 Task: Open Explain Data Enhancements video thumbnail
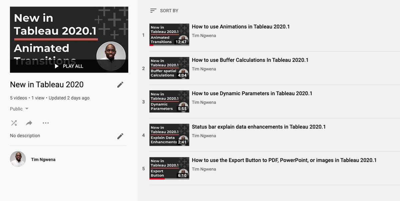[169, 135]
